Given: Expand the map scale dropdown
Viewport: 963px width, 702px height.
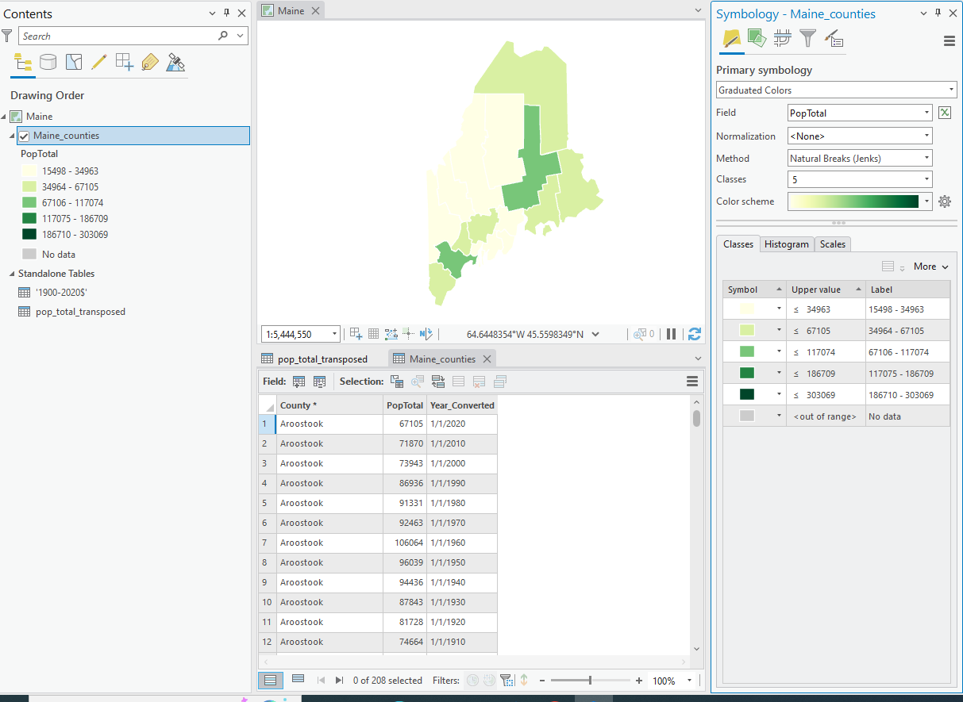Looking at the screenshot, I should (334, 334).
